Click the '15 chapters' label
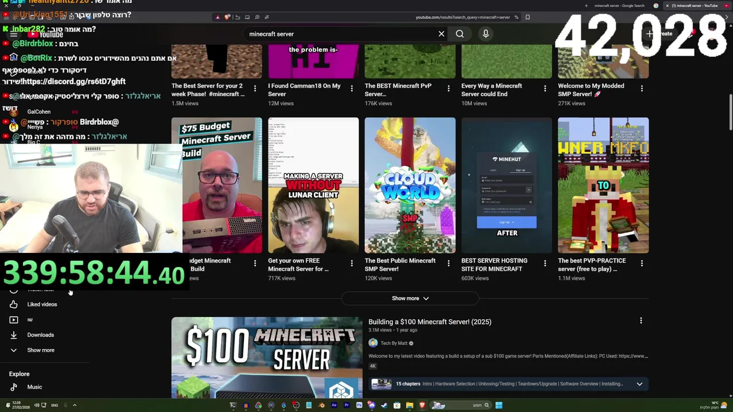 pyautogui.click(x=408, y=384)
